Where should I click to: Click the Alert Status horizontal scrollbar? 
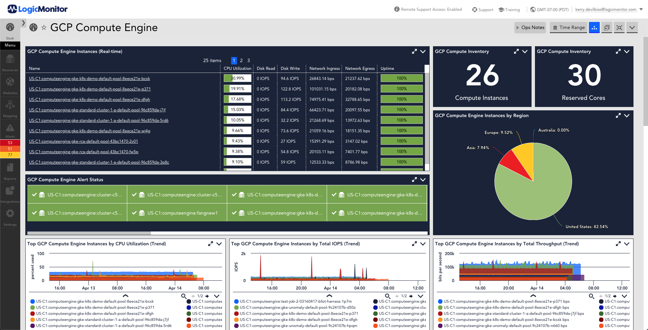[x=89, y=233]
